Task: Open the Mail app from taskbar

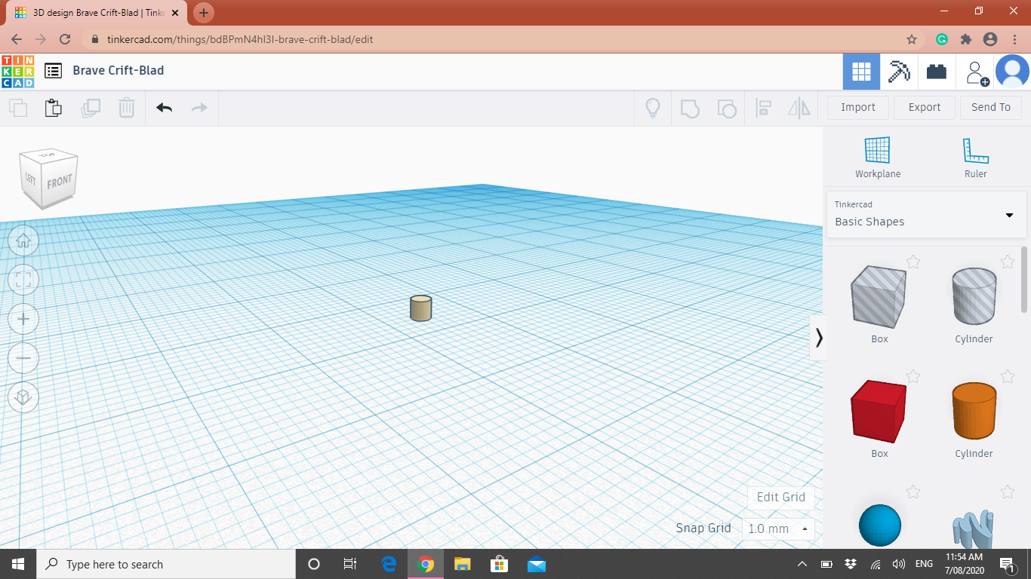Action: [x=537, y=564]
